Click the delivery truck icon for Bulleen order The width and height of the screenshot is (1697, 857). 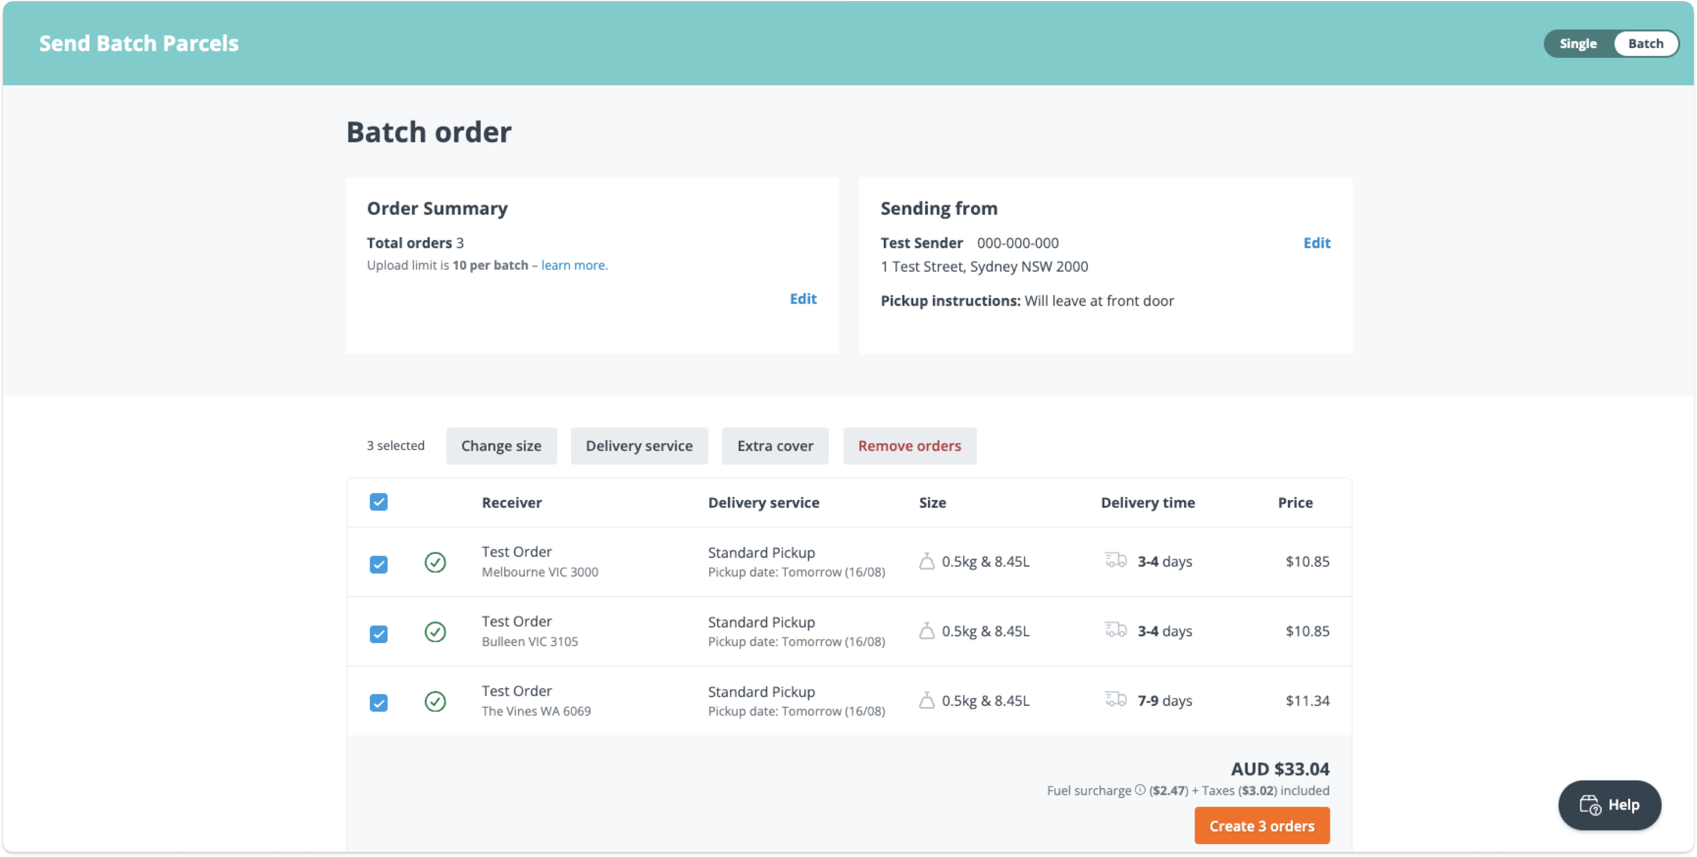click(x=1115, y=630)
